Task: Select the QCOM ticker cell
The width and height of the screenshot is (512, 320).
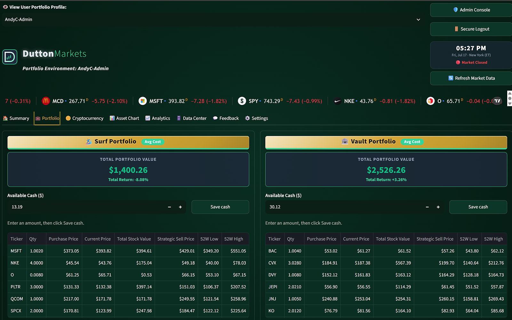Action: [17, 299]
